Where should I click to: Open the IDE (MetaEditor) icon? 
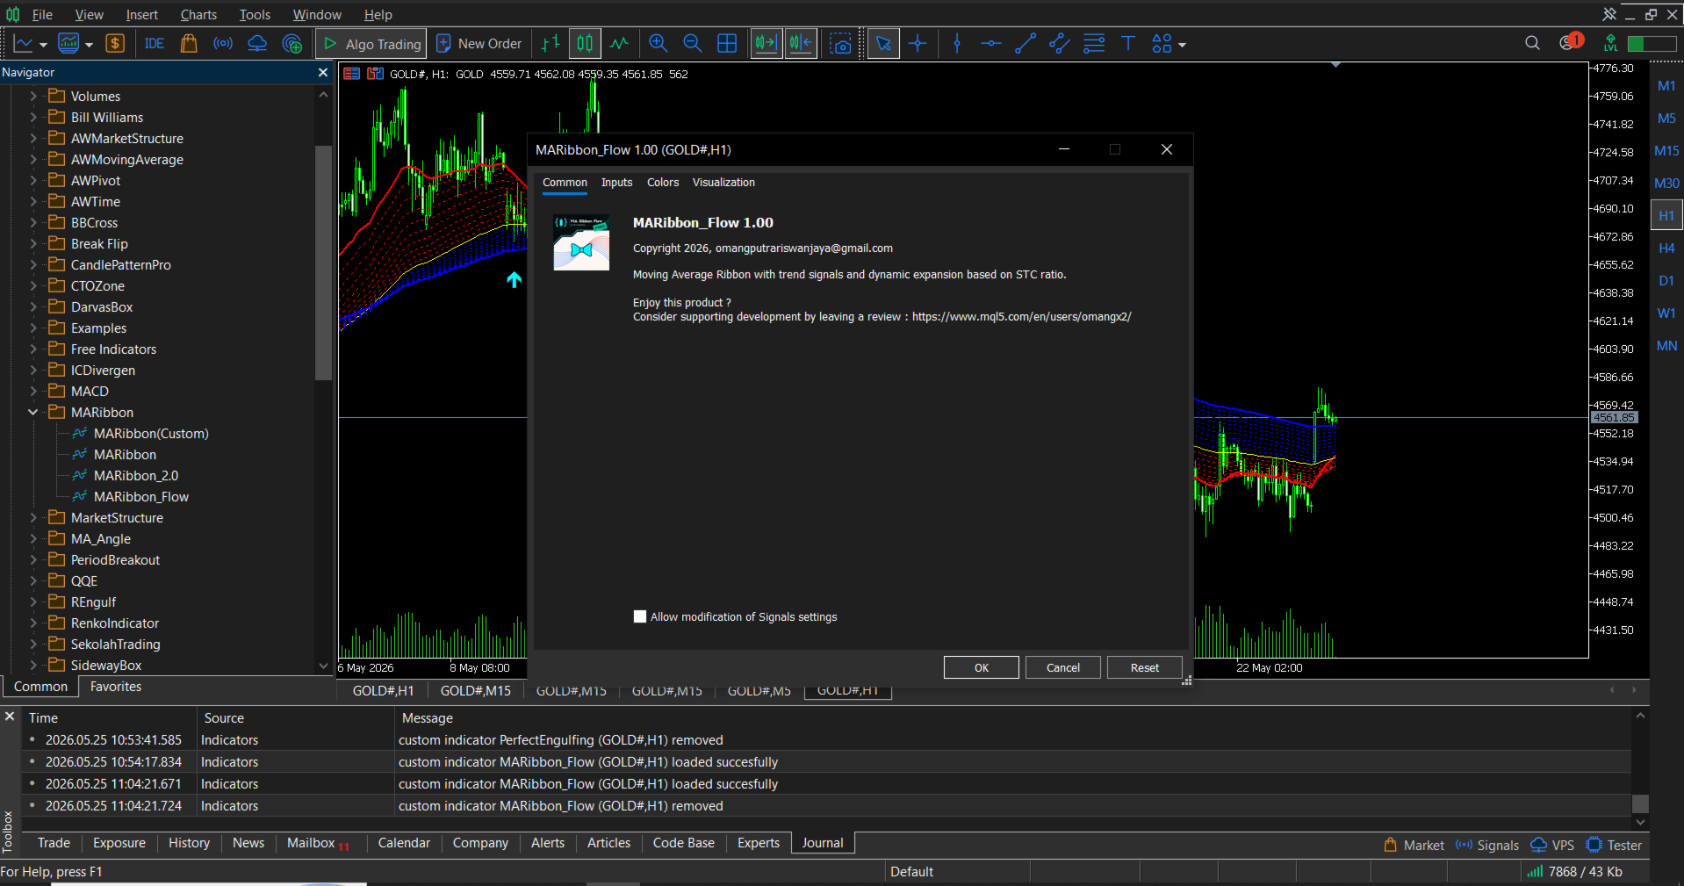155,44
